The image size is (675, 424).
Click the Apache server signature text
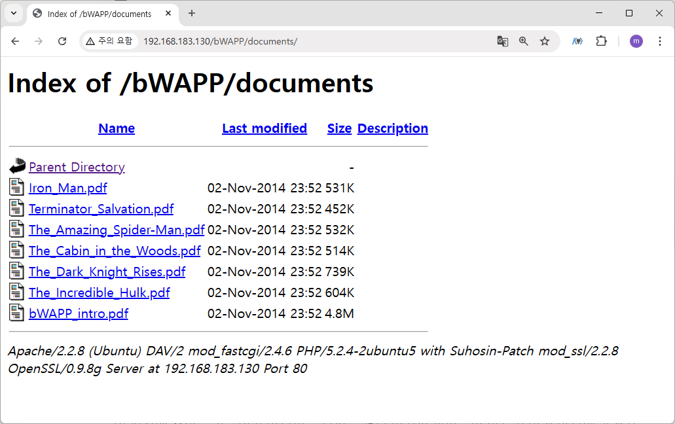tap(313, 359)
